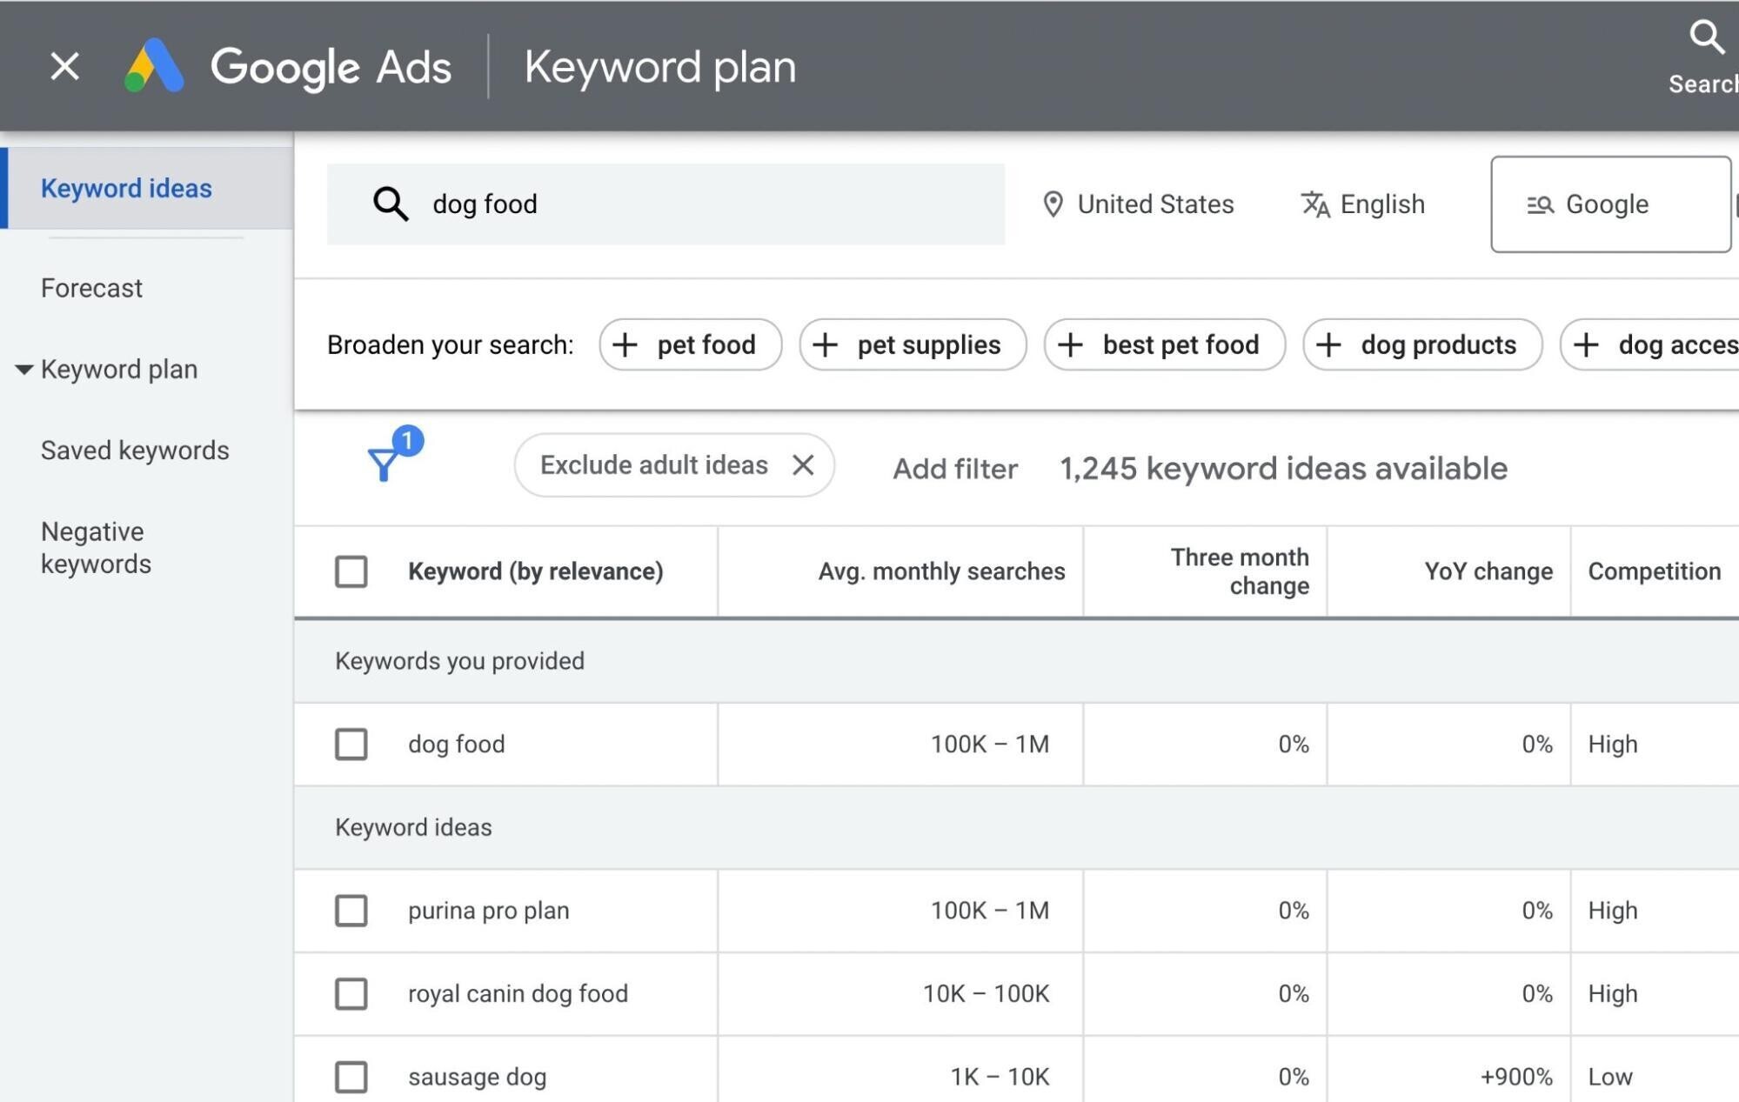Check the box for dog food

[351, 745]
